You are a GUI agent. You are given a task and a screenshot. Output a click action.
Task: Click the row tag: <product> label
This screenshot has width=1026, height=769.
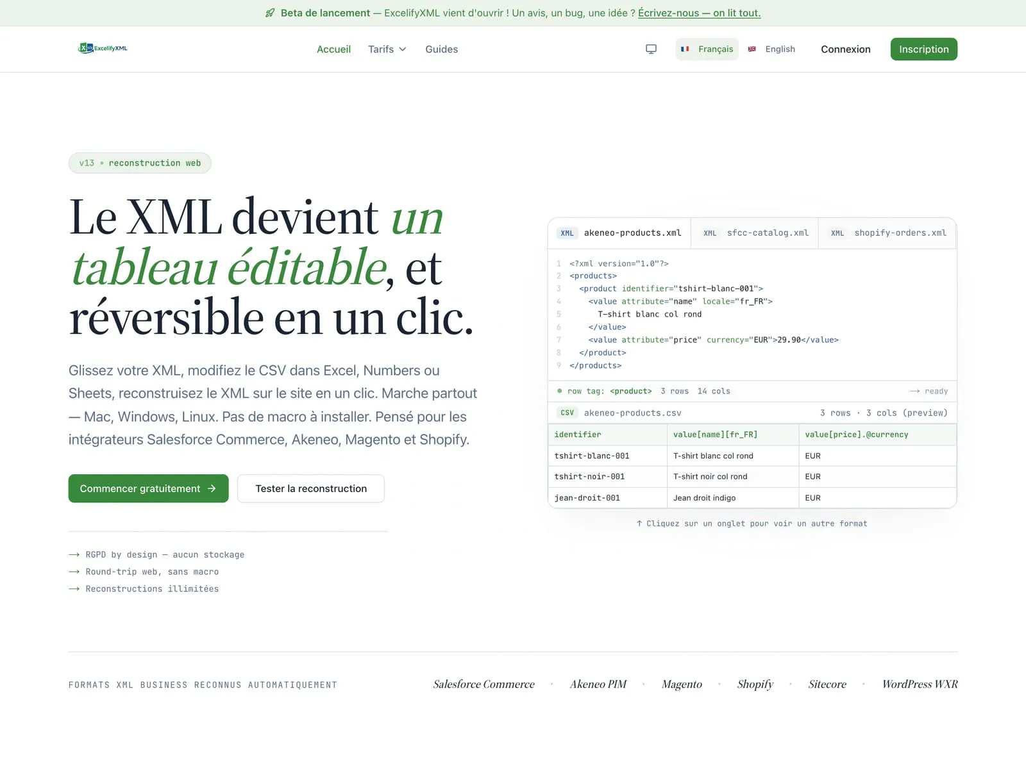click(x=609, y=391)
